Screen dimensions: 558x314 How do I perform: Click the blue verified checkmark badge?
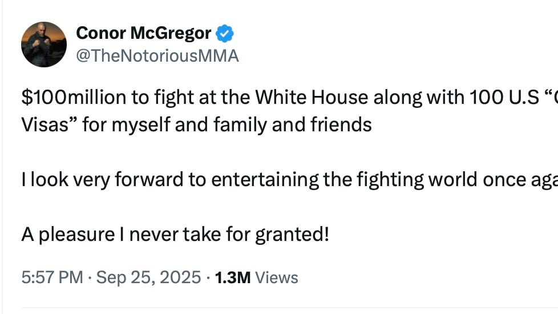tap(225, 34)
